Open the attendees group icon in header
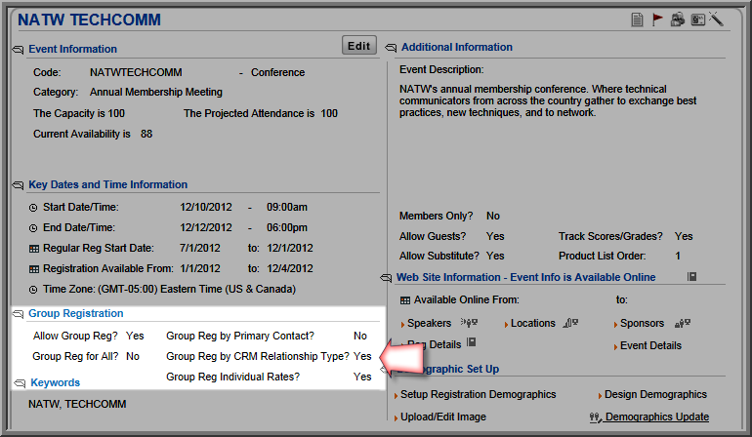The image size is (752, 437). [x=677, y=20]
